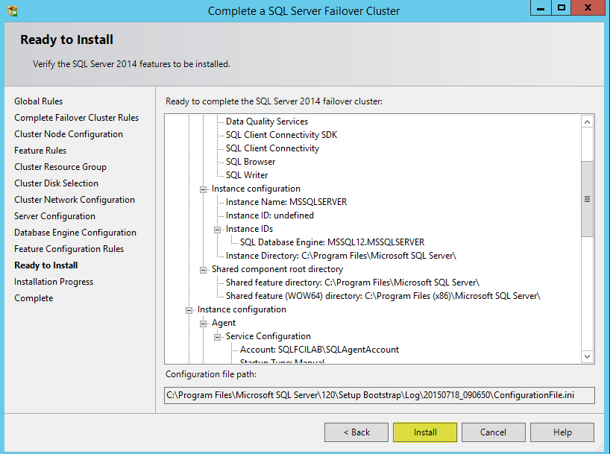Maximize the setup window

[x=562, y=7]
